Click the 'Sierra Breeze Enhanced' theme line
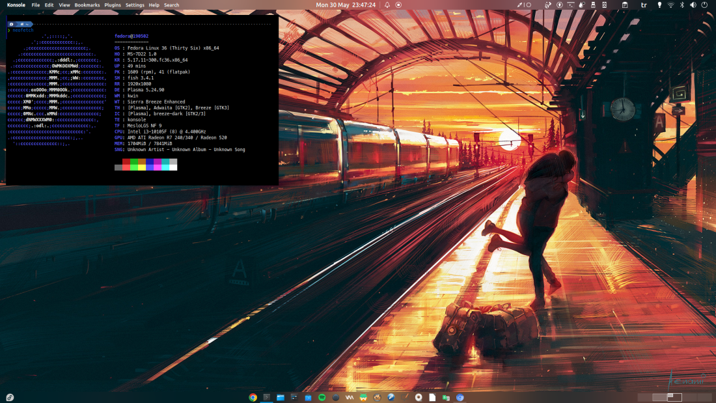The height and width of the screenshot is (403, 716). (x=156, y=102)
